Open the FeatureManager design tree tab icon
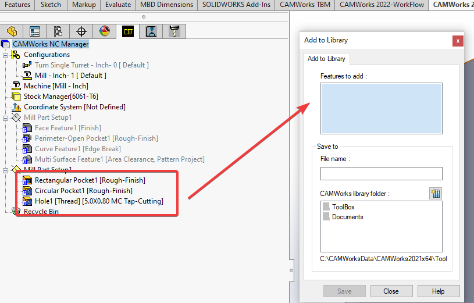Image resolution: width=474 pixels, height=303 pixels. (12, 31)
